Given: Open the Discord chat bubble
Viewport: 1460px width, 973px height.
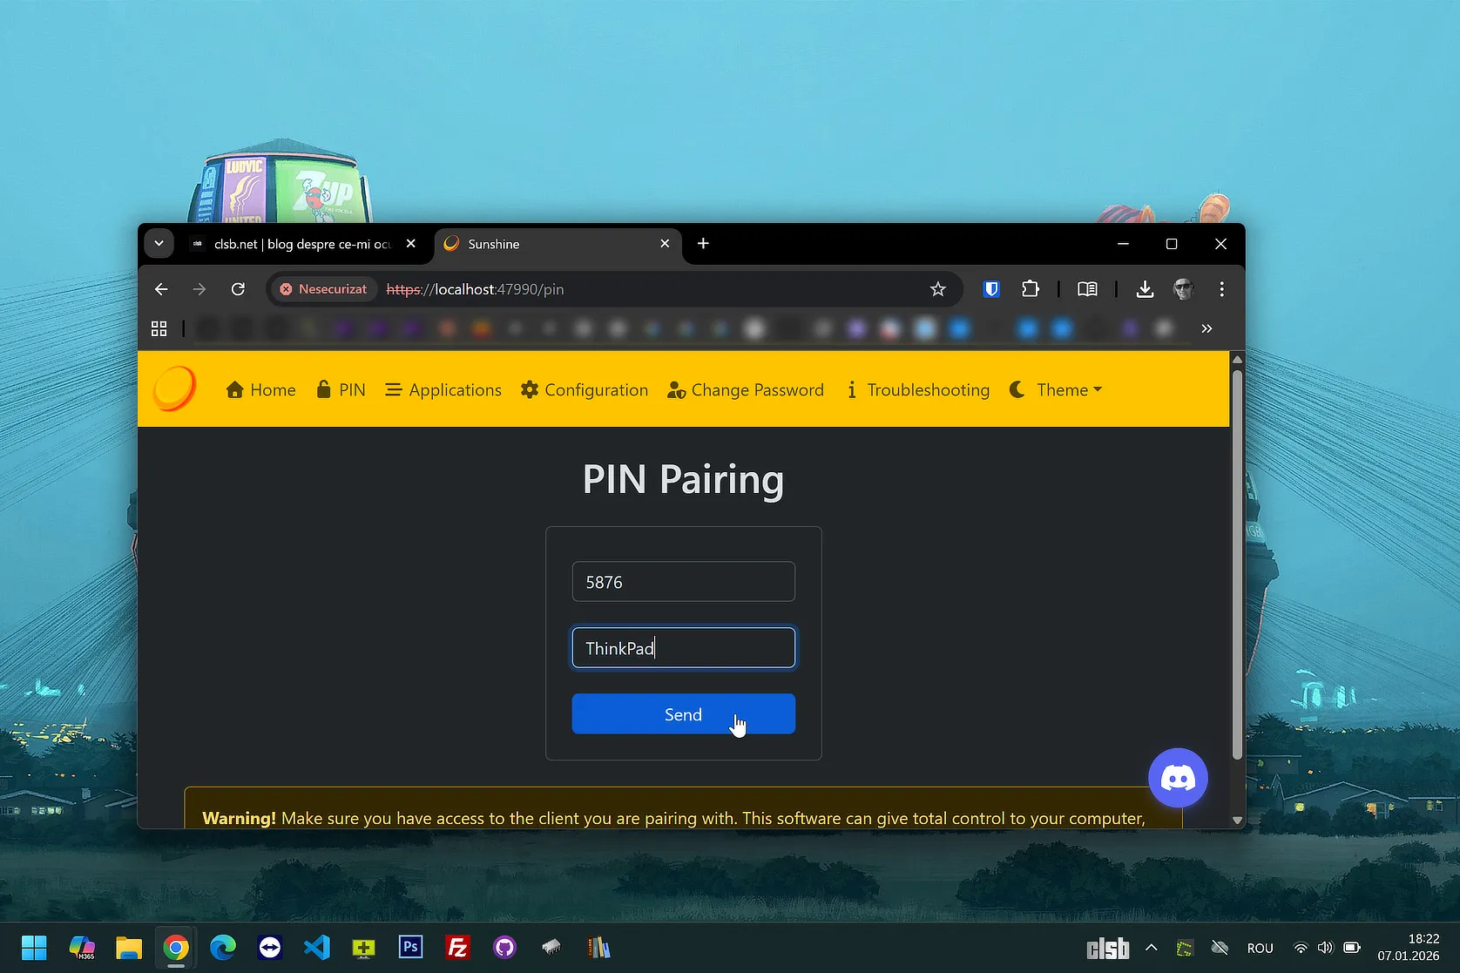Looking at the screenshot, I should tap(1178, 778).
